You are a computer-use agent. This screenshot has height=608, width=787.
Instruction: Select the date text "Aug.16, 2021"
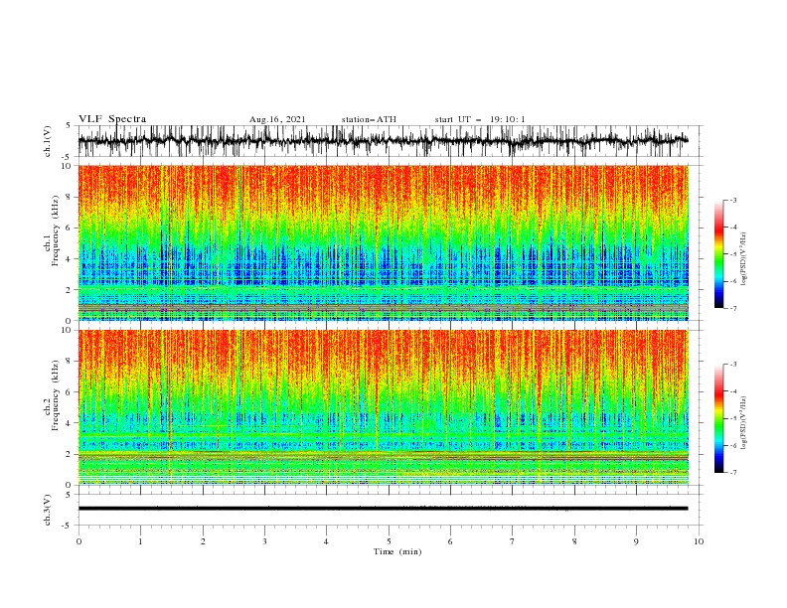(x=277, y=119)
